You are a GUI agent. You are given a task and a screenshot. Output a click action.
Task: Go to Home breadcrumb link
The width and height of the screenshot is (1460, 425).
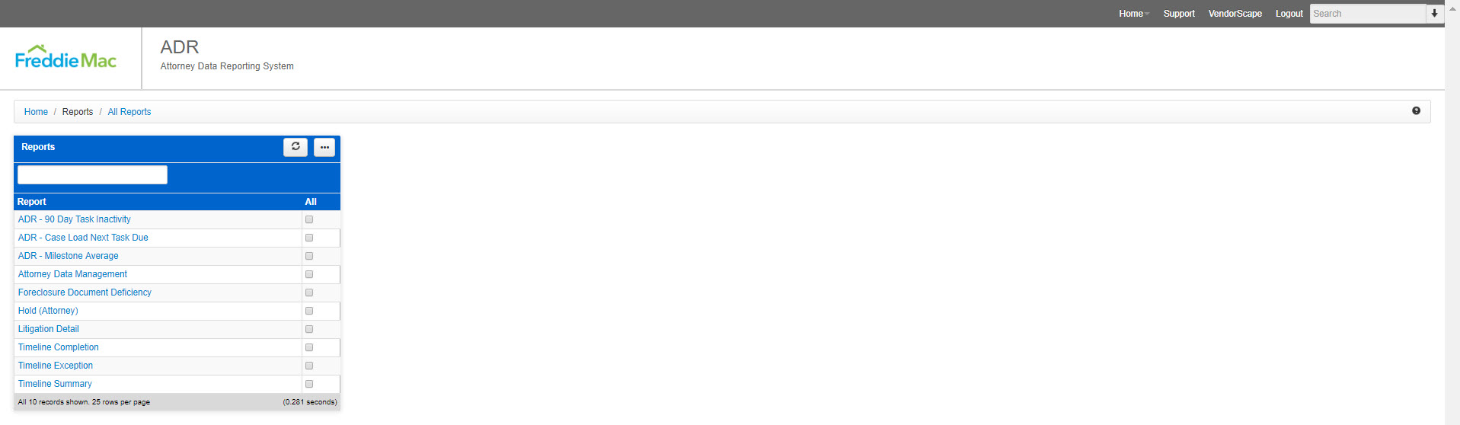click(36, 112)
